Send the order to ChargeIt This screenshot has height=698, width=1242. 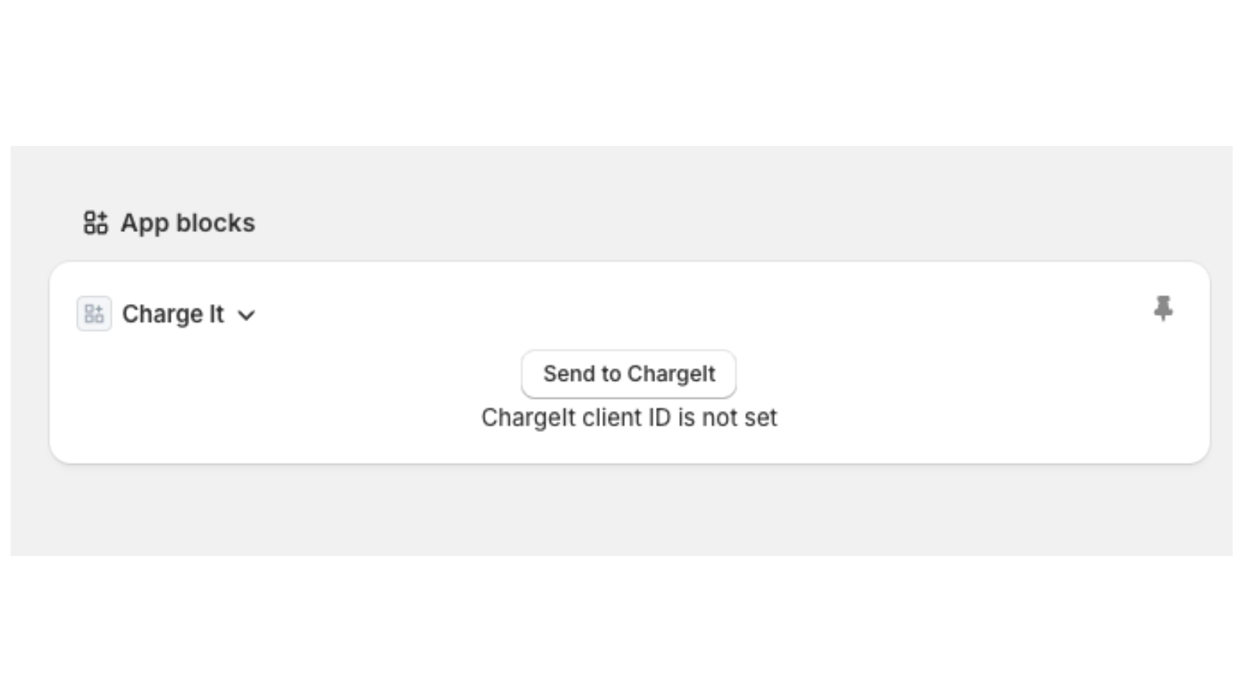629,374
